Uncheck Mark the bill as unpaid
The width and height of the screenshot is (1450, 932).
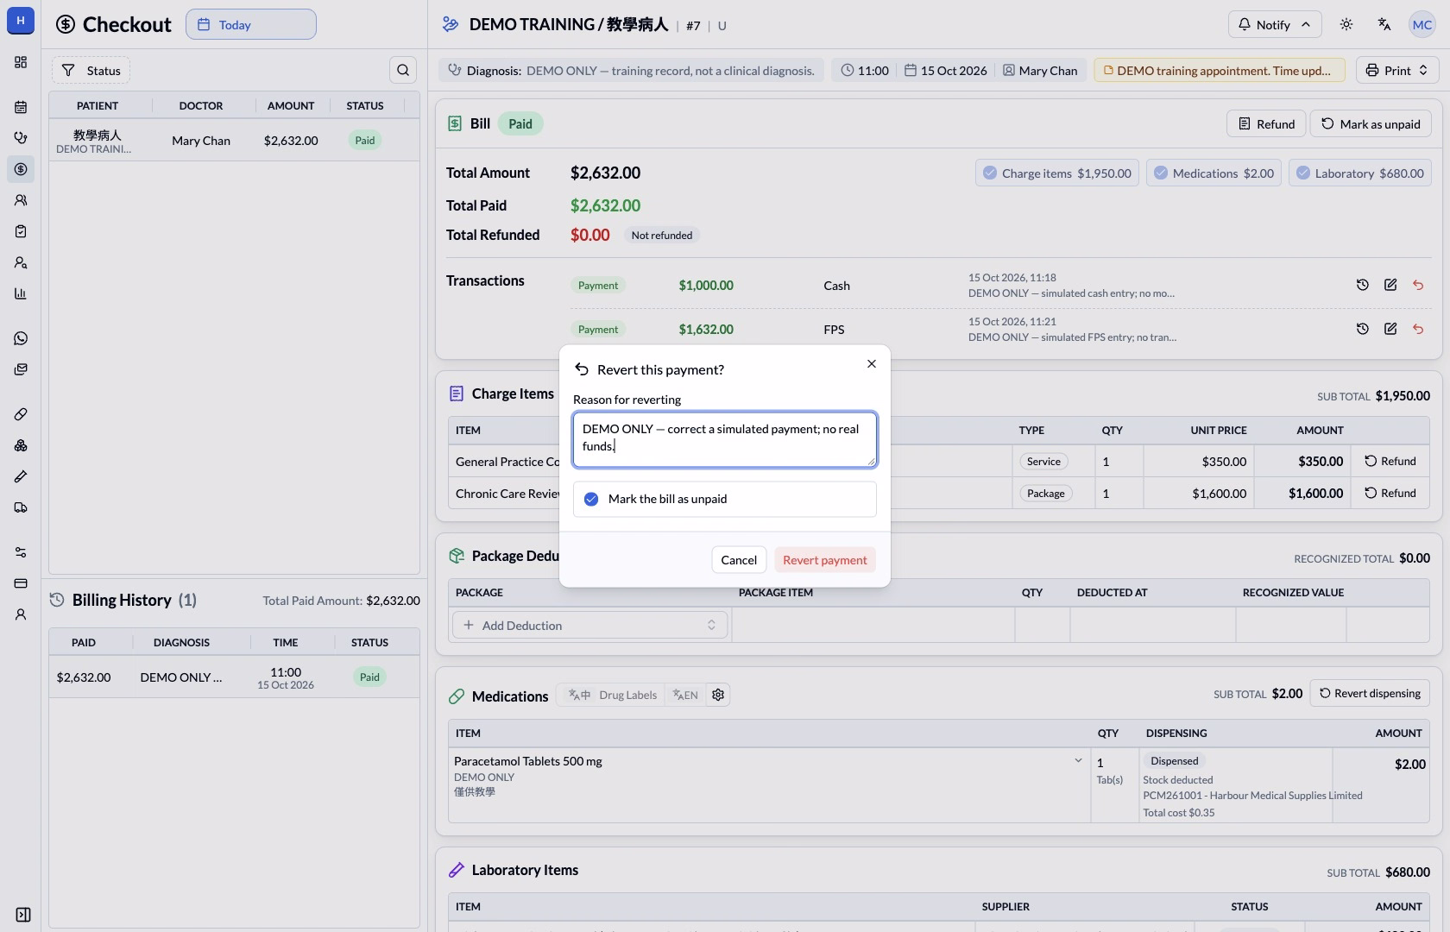[591, 499]
